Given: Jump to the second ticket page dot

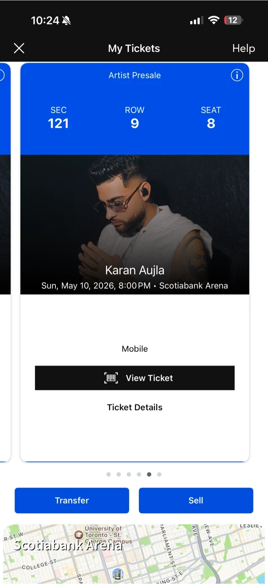Looking at the screenshot, I should click(119, 474).
